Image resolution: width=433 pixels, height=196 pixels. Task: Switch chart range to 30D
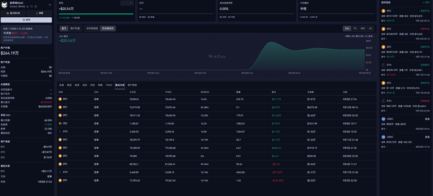363,28
